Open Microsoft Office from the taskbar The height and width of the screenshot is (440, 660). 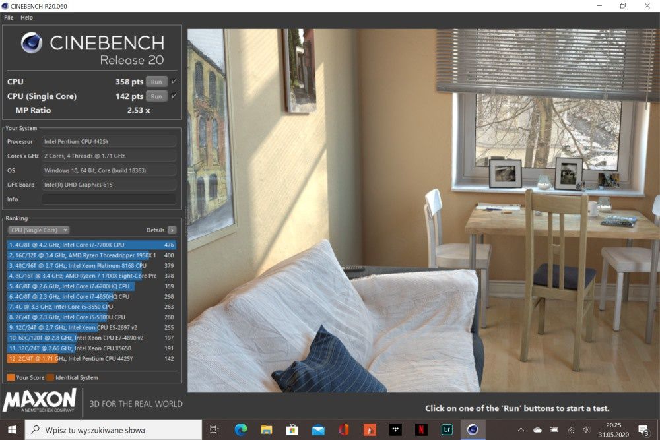[344, 429]
